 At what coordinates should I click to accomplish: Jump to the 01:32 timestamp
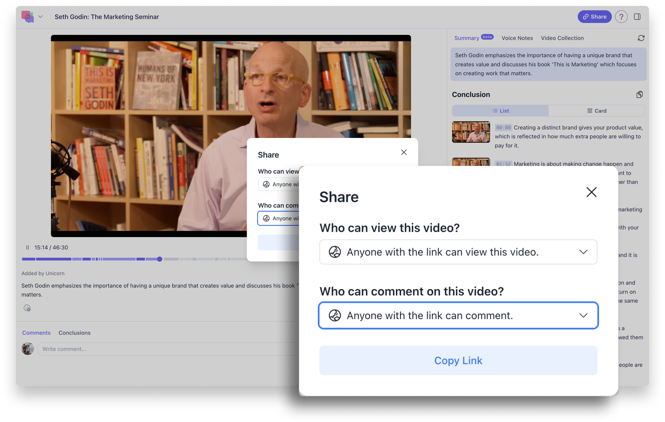pos(503,164)
